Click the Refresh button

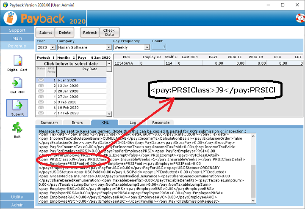[x=90, y=33]
